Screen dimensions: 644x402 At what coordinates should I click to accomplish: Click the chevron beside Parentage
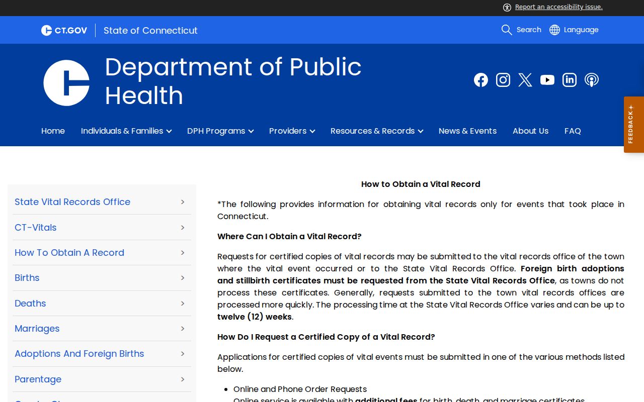pyautogui.click(x=183, y=379)
